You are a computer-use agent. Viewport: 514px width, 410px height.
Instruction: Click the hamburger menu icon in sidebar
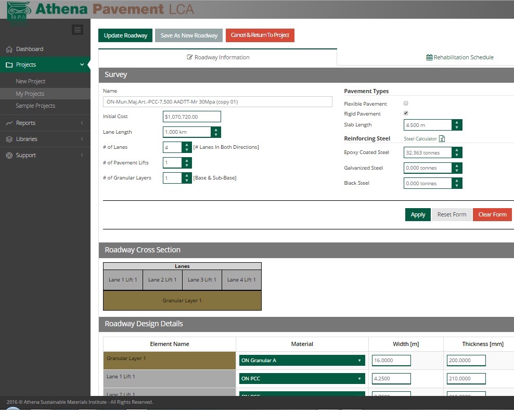pyautogui.click(x=78, y=30)
